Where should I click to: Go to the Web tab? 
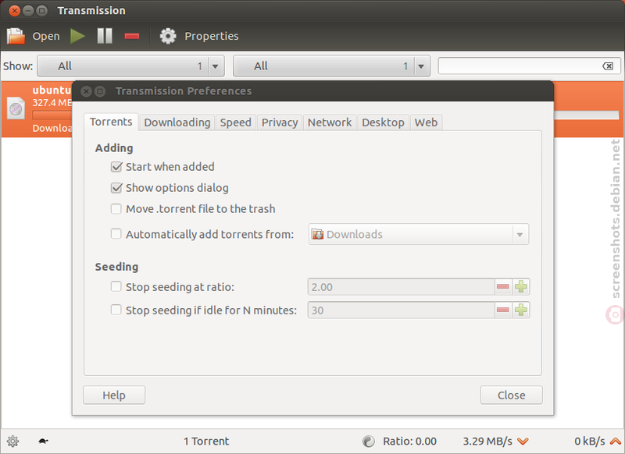tap(426, 122)
